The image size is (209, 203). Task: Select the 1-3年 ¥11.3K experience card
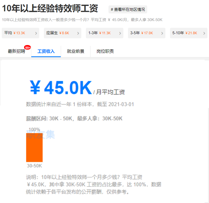(105, 33)
